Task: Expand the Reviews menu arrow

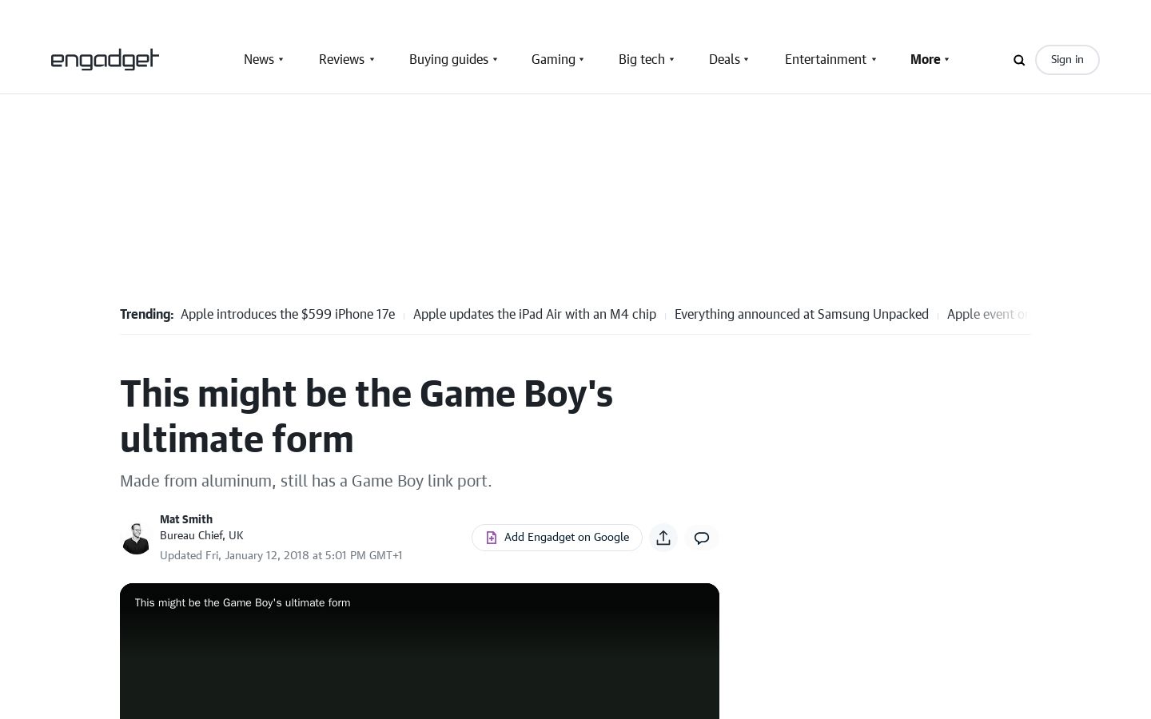Action: [372, 60]
